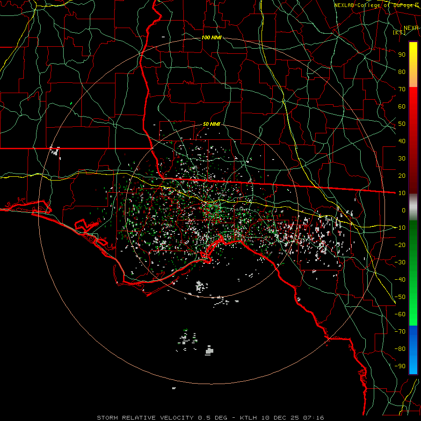421x421 pixels.
Task: Click the "50 NMI" range ring label
Action: tap(211, 124)
